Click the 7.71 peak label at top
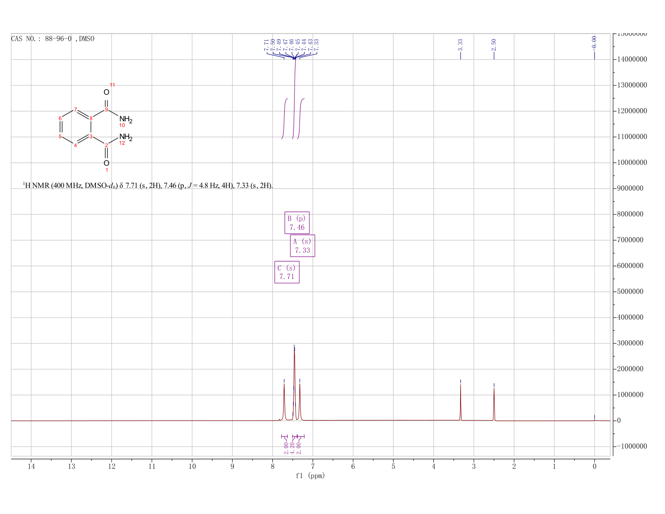 266,45
